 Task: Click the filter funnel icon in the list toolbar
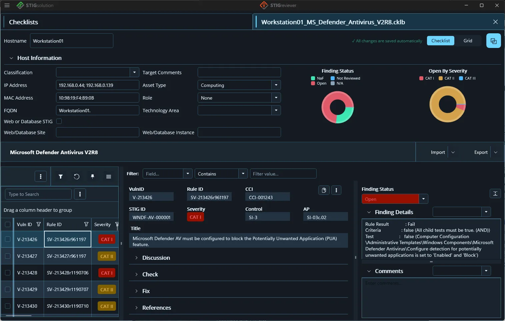(61, 176)
